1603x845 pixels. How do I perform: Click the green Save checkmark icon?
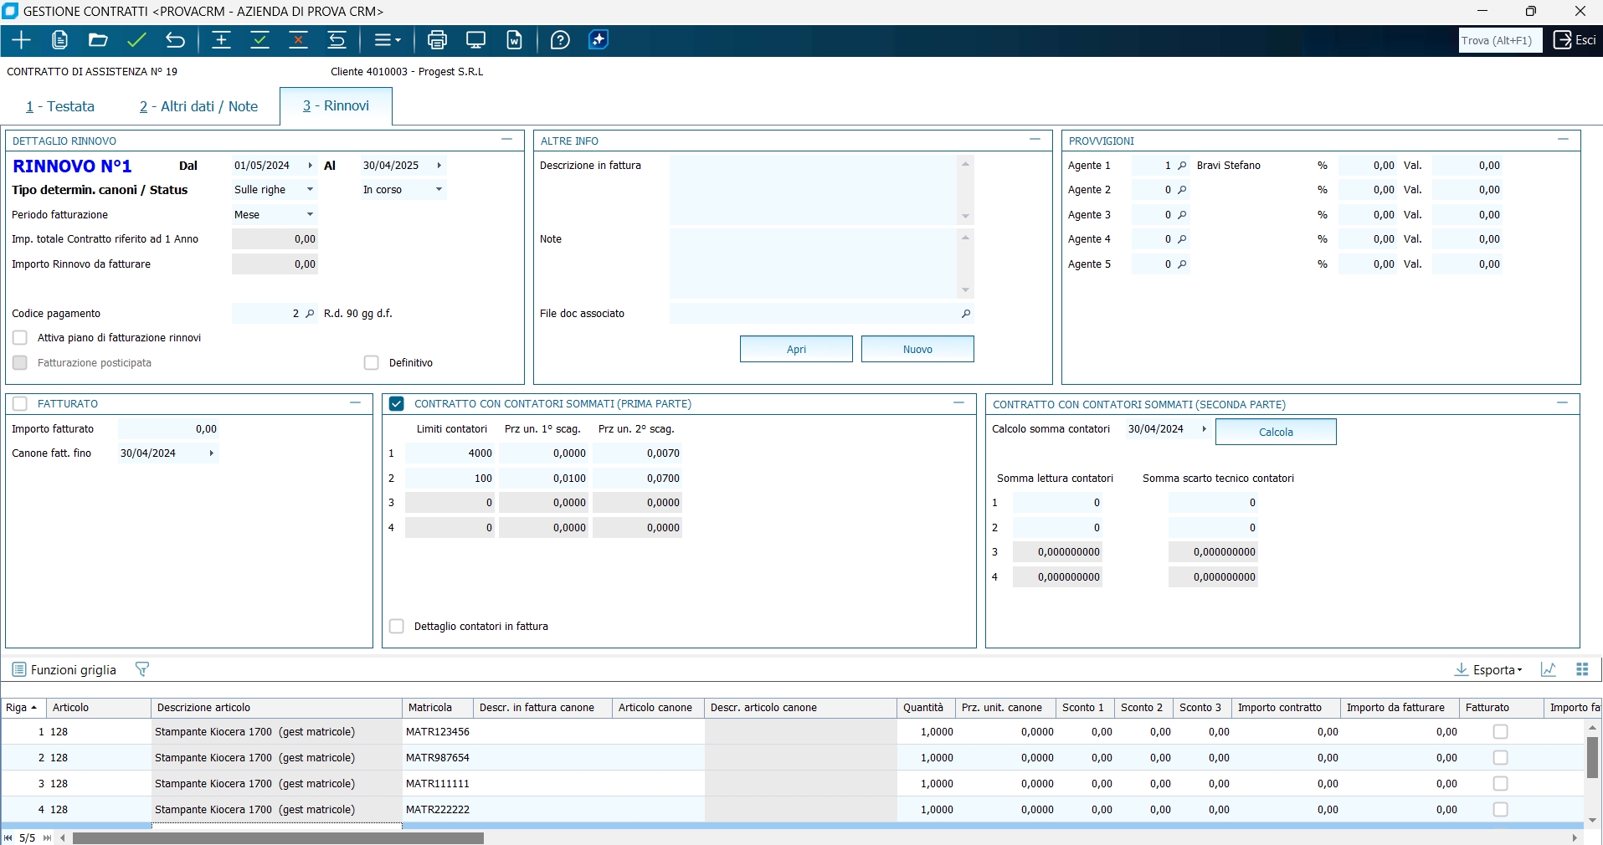[136, 40]
